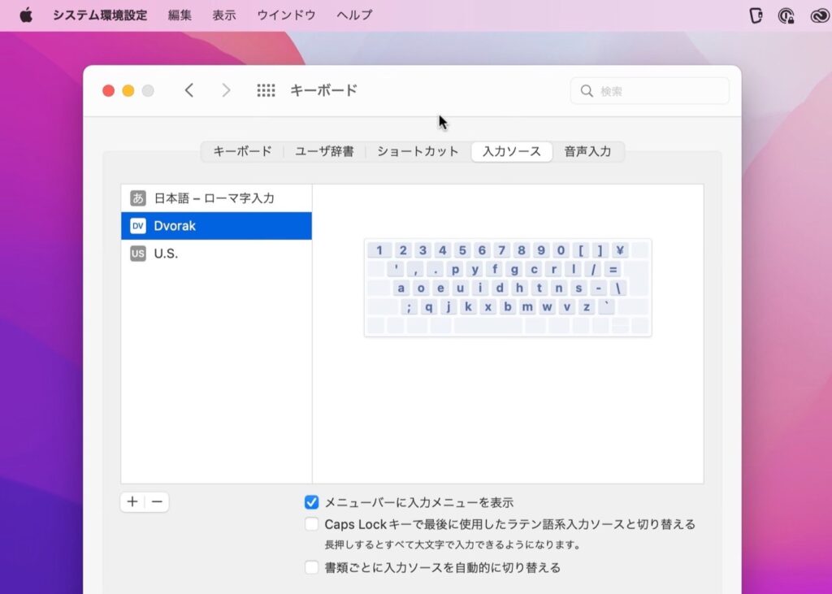Click the US icon next to U.S.
This screenshot has height=594, width=832.
(138, 254)
